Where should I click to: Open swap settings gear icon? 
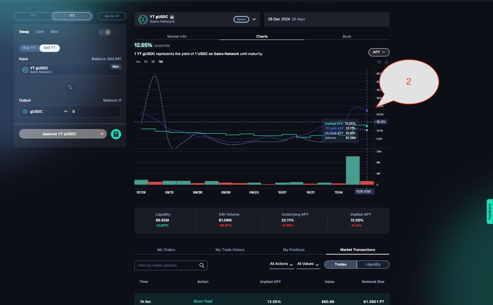108,32
